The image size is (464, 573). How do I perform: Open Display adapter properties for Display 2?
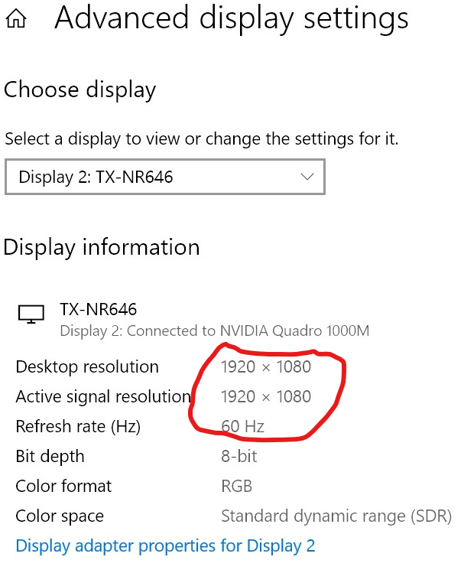click(165, 546)
